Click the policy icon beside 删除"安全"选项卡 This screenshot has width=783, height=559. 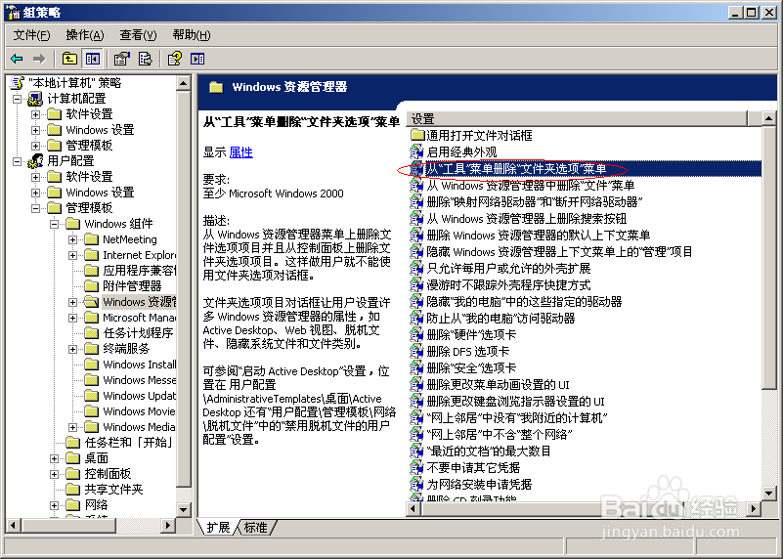point(416,367)
